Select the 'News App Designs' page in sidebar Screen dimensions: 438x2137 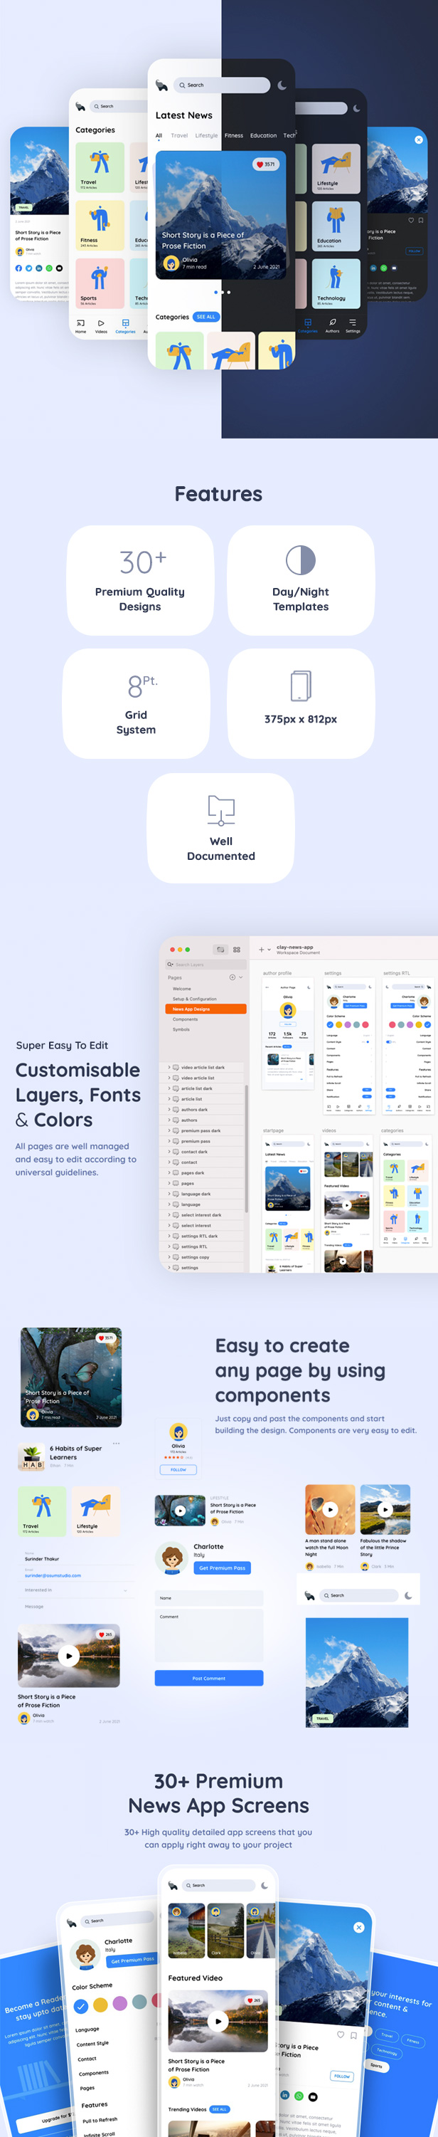click(x=205, y=1009)
